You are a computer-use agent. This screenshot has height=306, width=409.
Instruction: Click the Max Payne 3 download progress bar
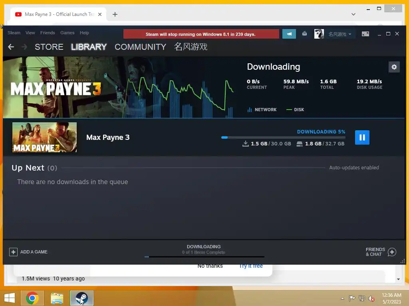(283, 137)
